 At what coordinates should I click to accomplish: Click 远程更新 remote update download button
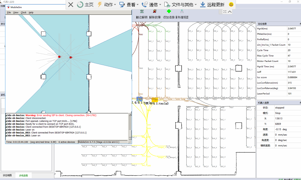click(x=212, y=5)
